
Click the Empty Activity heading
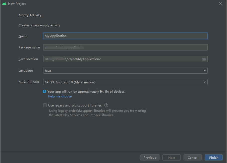(x=30, y=15)
